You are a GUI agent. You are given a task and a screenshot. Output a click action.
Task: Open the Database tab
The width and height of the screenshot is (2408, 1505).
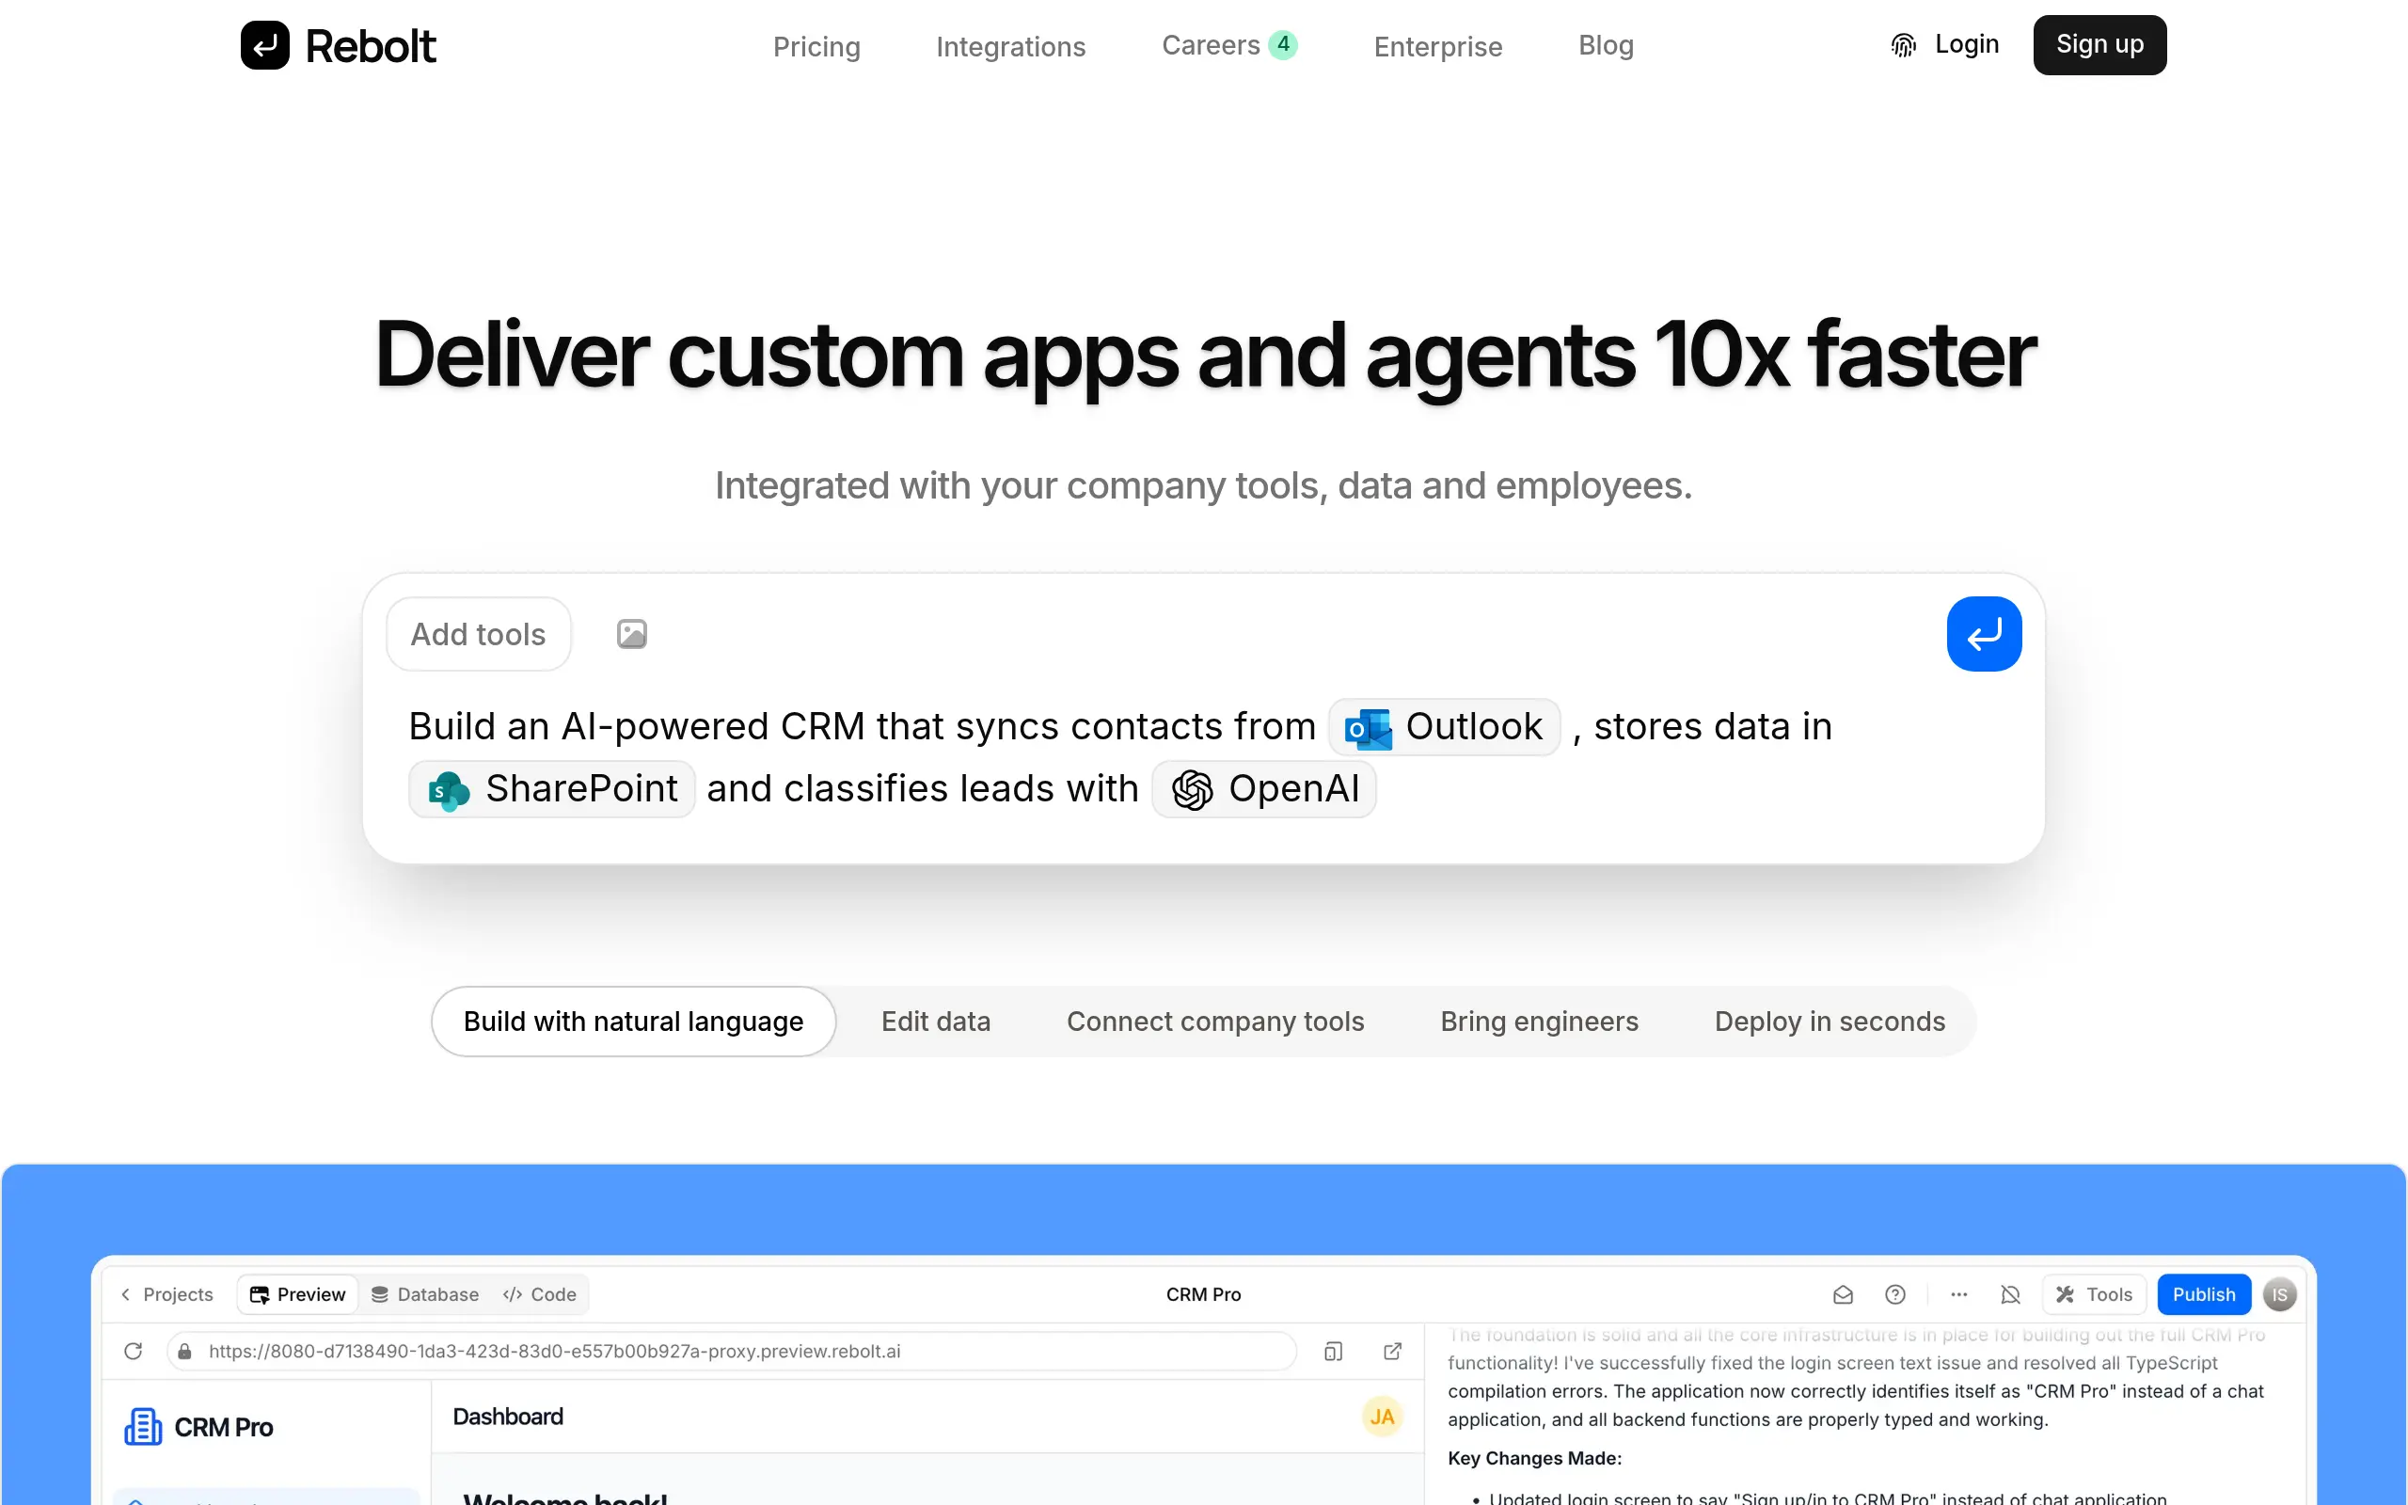(425, 1294)
